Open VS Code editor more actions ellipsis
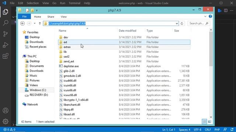 tap(232, 11)
